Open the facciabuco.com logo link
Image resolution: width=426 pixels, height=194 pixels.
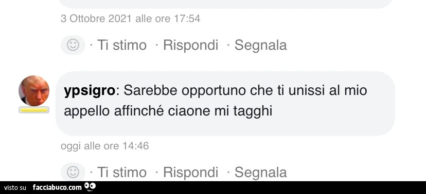[x=57, y=187]
